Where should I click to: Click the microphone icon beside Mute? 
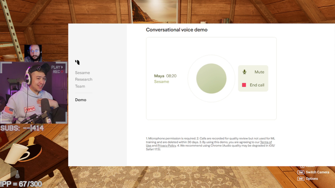[244, 72]
